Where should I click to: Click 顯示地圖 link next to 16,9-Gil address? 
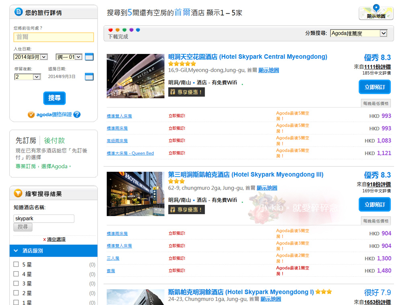(269, 70)
